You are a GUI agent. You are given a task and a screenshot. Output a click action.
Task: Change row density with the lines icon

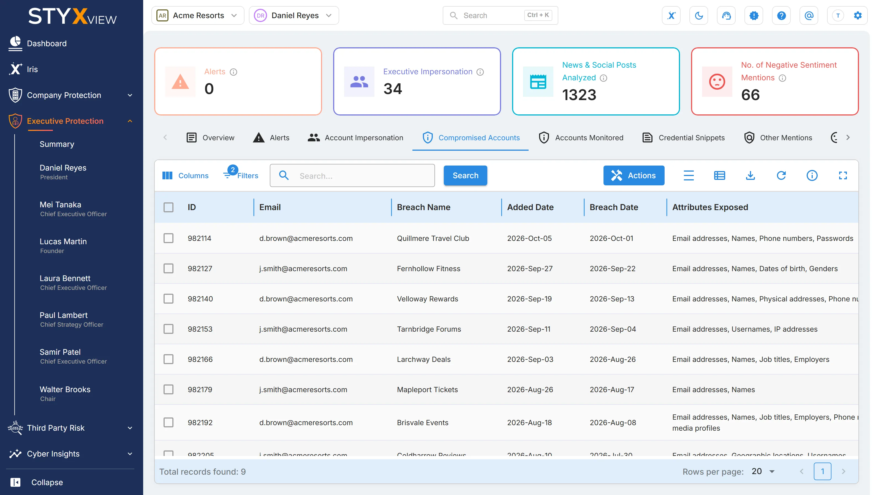(689, 176)
